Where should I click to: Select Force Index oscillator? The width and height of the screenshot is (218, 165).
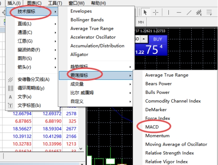point(157,118)
